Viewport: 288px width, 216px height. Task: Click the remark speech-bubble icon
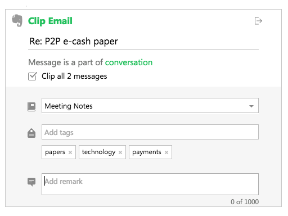[31, 182]
